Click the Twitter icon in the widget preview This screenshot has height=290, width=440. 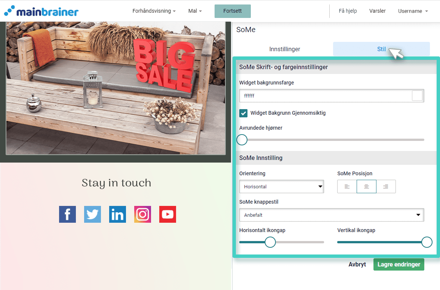point(92,214)
